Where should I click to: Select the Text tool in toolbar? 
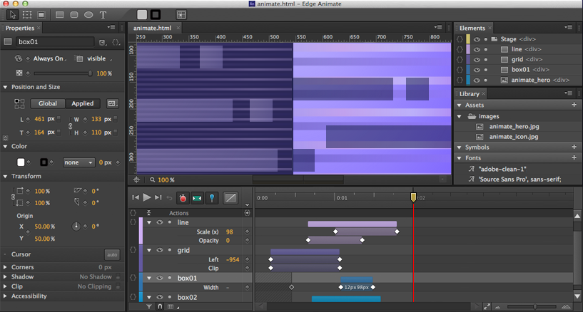pyautogui.click(x=103, y=14)
